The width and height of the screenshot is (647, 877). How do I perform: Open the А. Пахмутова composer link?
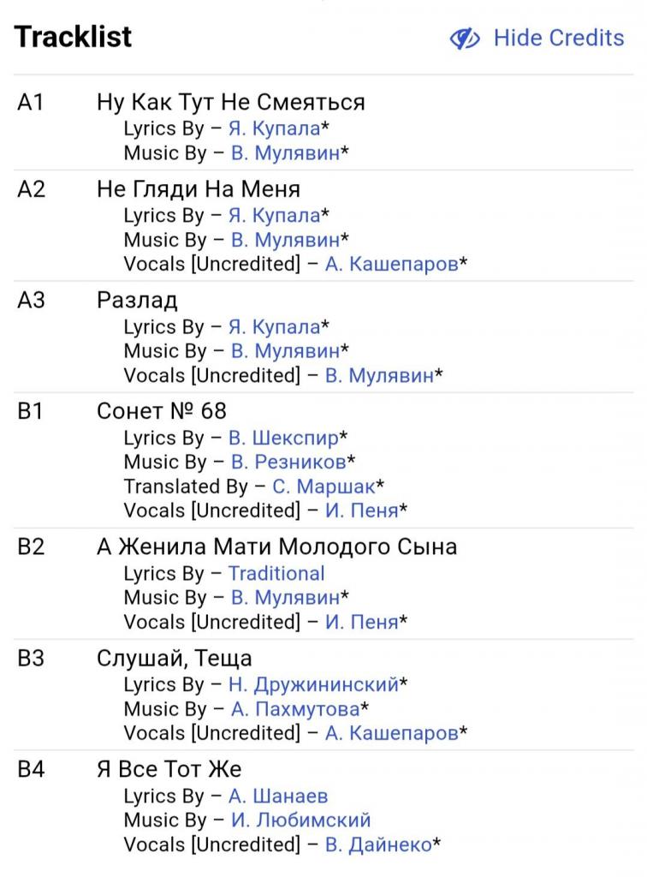pos(295,709)
